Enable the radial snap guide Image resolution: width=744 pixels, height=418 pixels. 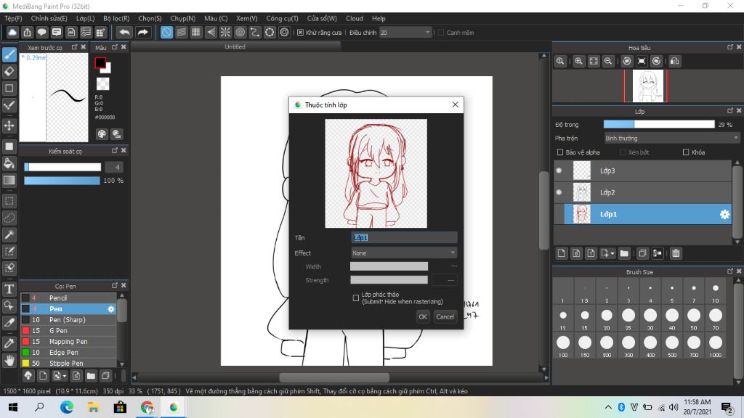pyautogui.click(x=225, y=32)
